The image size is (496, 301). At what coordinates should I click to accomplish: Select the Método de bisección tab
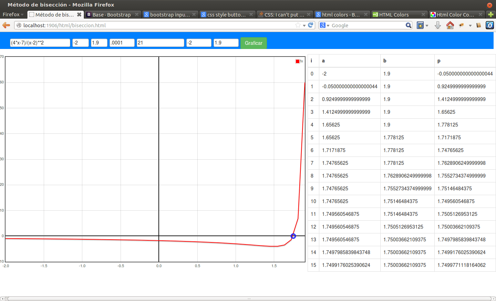point(55,14)
